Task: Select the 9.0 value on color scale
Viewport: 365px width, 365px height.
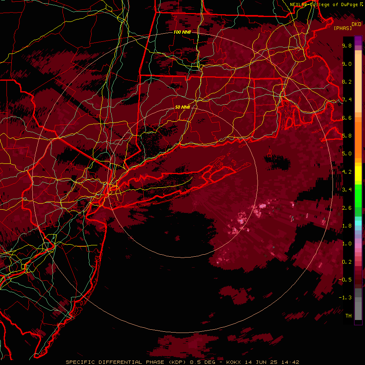Action: point(347,64)
